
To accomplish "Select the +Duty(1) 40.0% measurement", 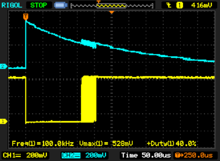I will coord(171,143).
